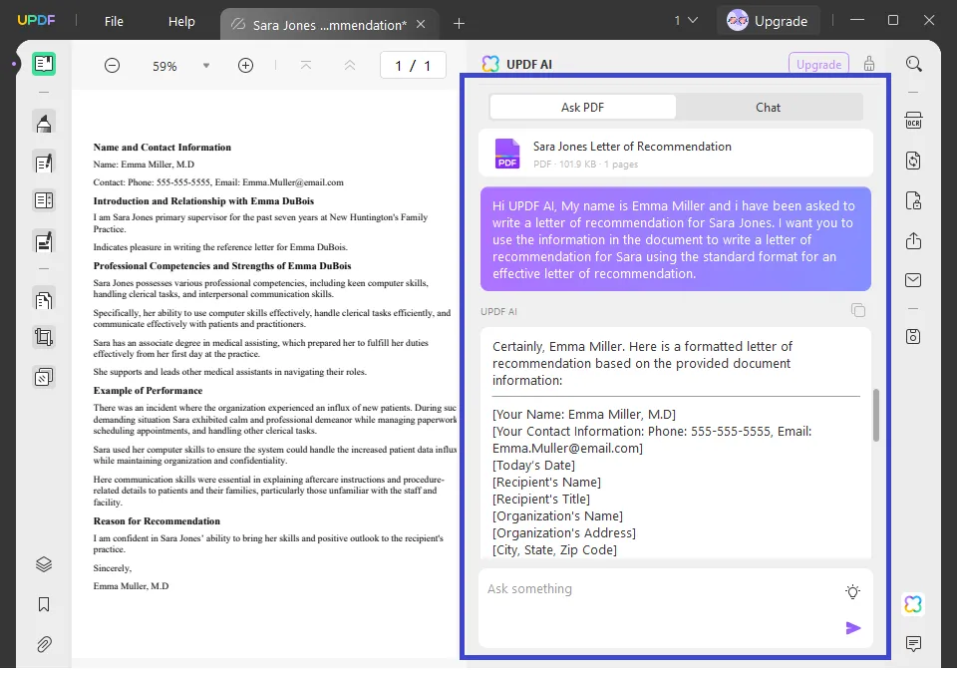The width and height of the screenshot is (957, 674).
Task: Open the Page Tools watermark icon
Action: (44, 377)
